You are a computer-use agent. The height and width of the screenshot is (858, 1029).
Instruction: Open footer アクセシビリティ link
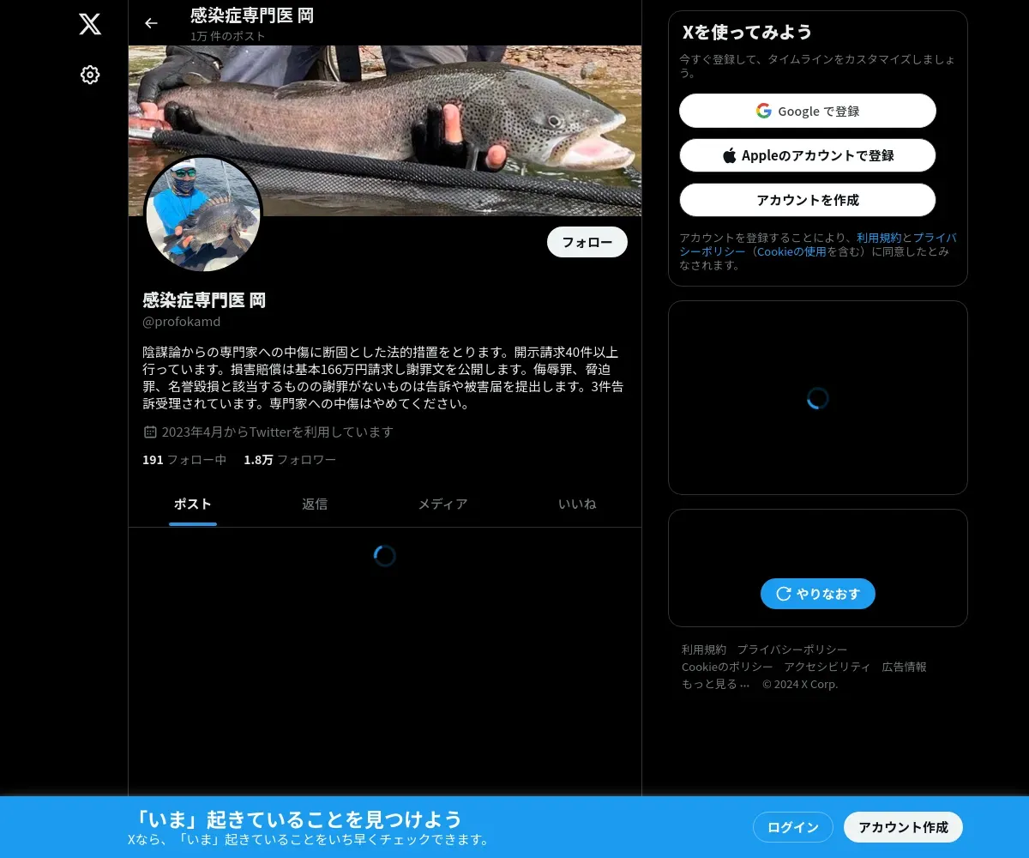pos(827,667)
